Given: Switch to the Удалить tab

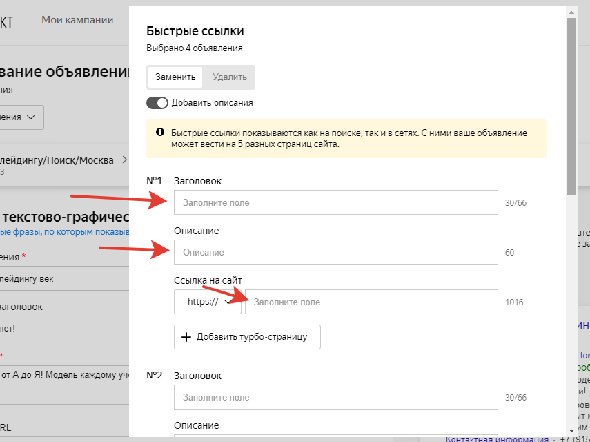Looking at the screenshot, I should [x=229, y=77].
